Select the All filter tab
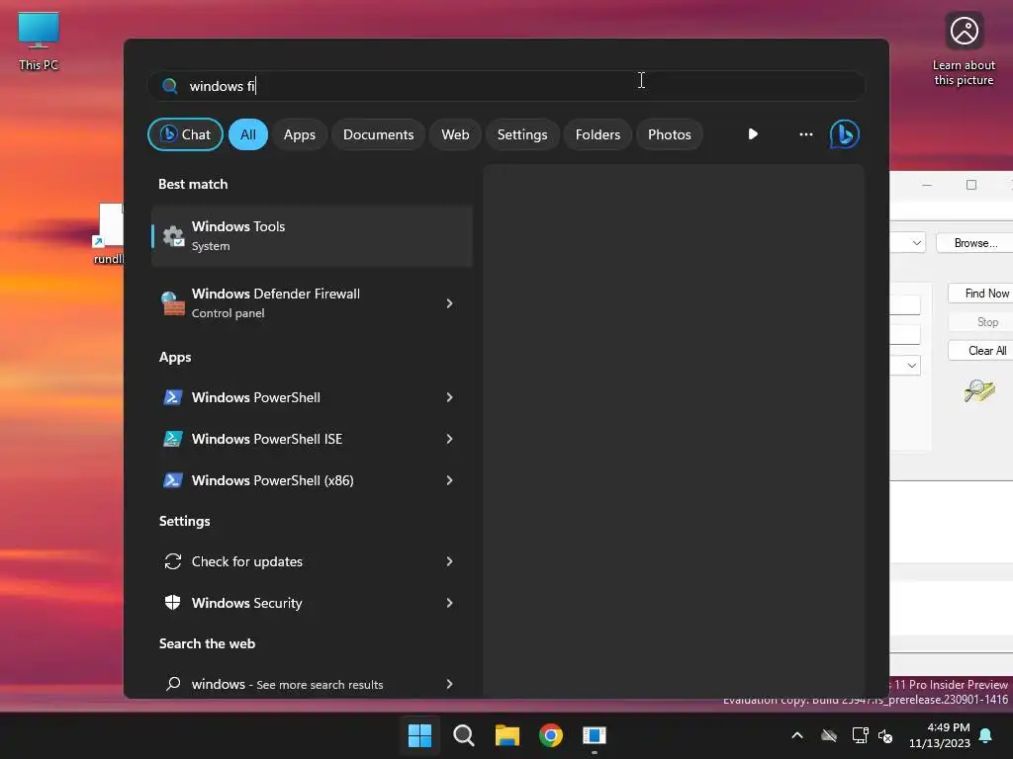This screenshot has height=759, width=1013. coord(248,134)
